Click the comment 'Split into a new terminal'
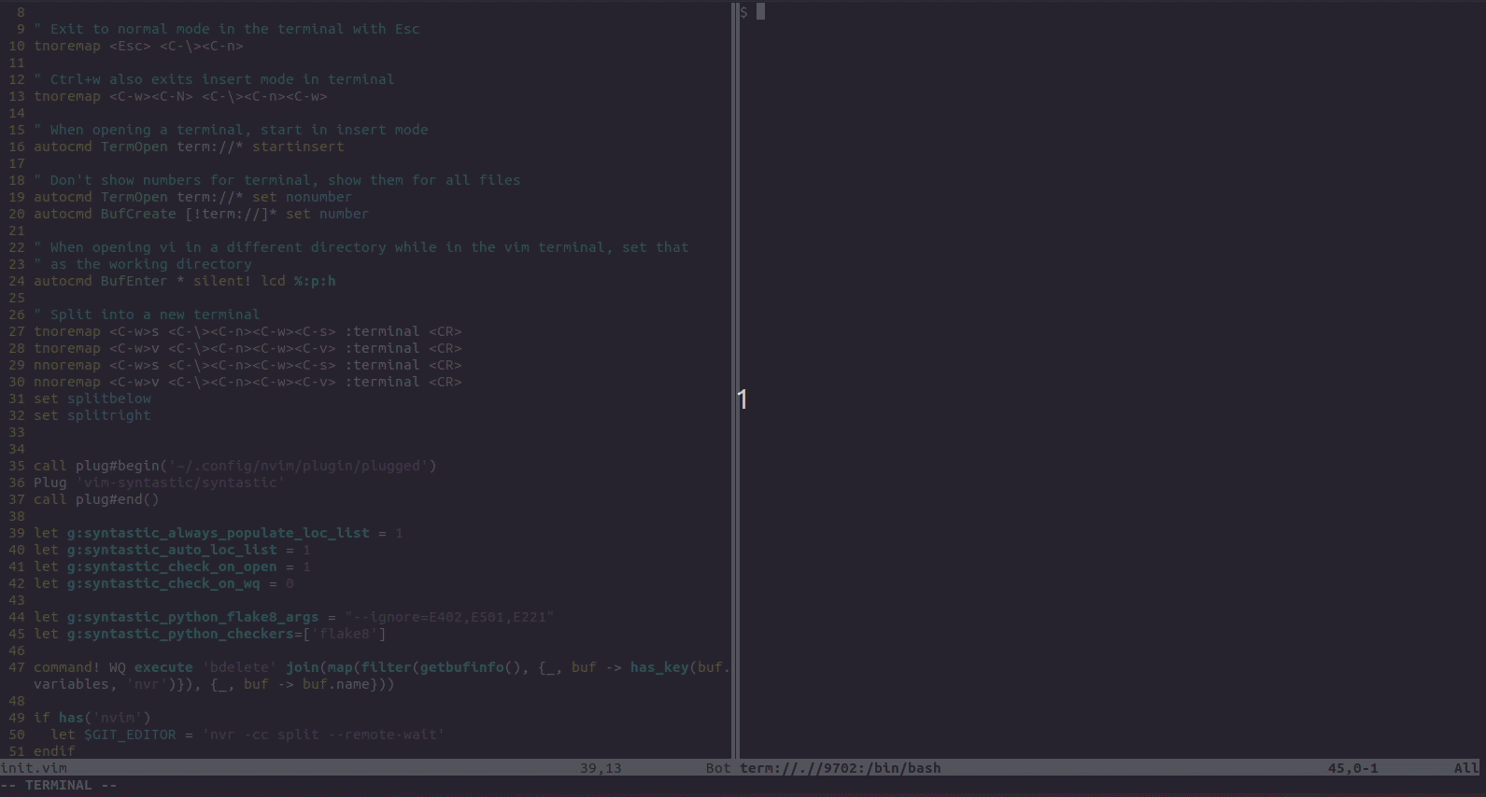1486x797 pixels. 147,315
